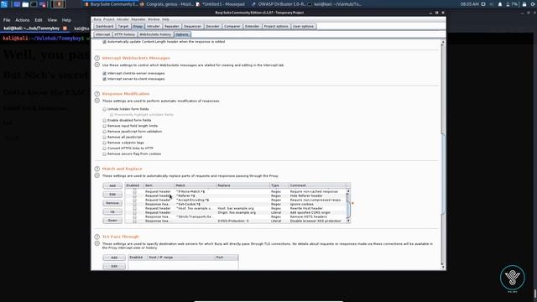This screenshot has height=302, width=537.
Task: Click the battery indicator in top panel
Action: (x=512, y=4)
